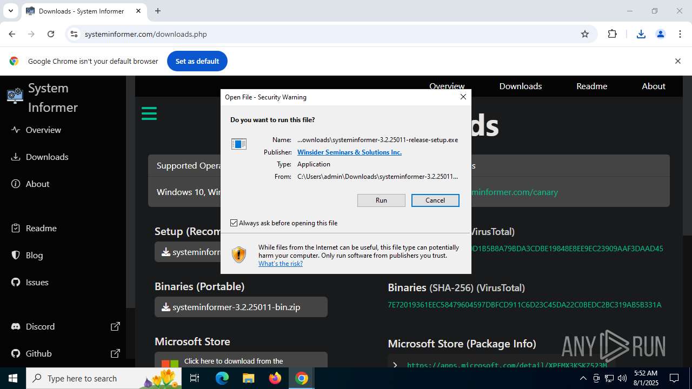The image size is (692, 389).
Task: Click the shield warning icon in the dialog
Action: click(x=239, y=254)
